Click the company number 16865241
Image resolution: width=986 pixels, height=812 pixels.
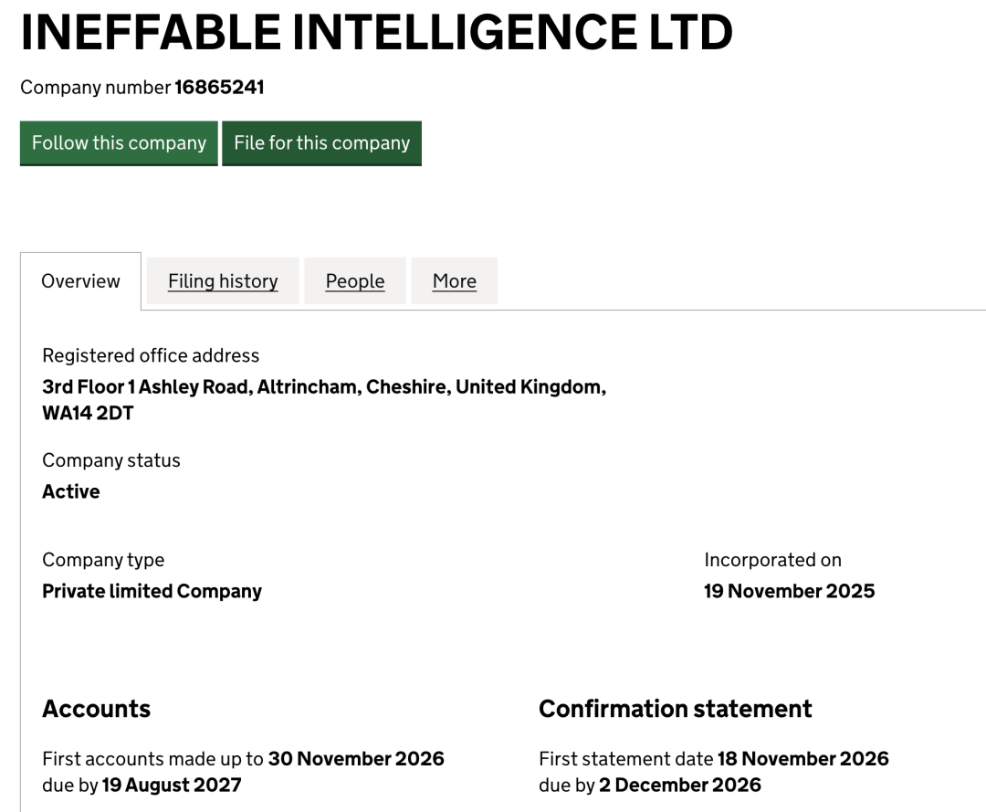click(x=219, y=88)
